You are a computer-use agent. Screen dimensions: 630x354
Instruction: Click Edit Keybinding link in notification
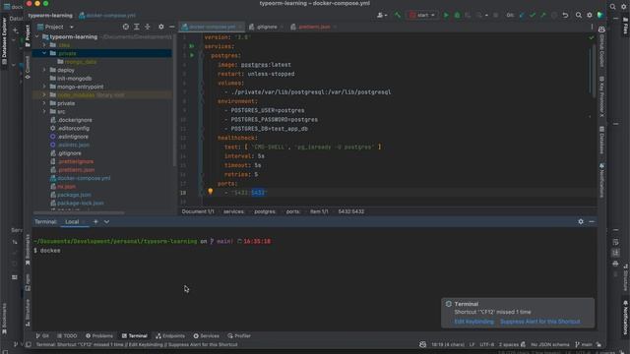coord(473,322)
